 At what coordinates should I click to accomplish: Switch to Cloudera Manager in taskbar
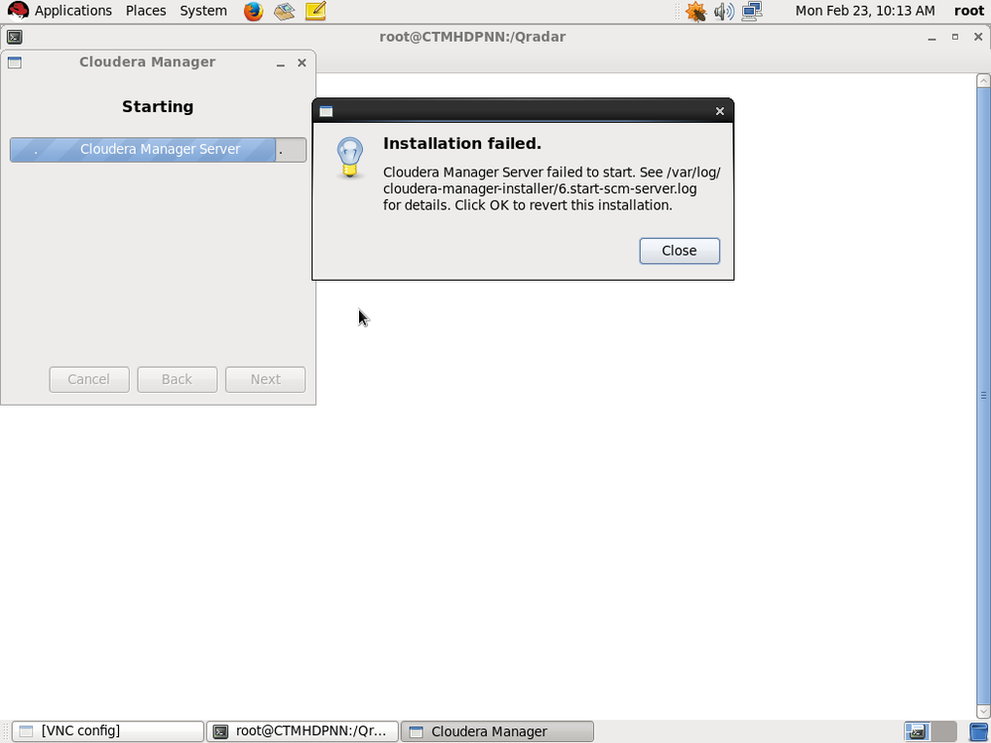tap(497, 731)
